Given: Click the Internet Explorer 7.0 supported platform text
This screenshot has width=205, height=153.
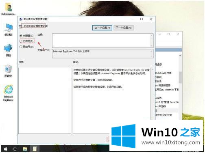Looking at the screenshot, I should 71,52.
